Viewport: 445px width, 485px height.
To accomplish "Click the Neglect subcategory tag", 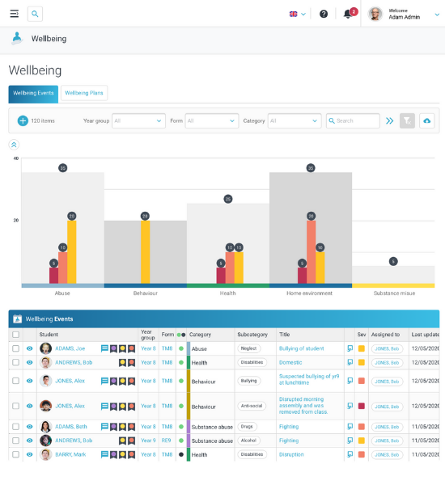I will tap(249, 348).
